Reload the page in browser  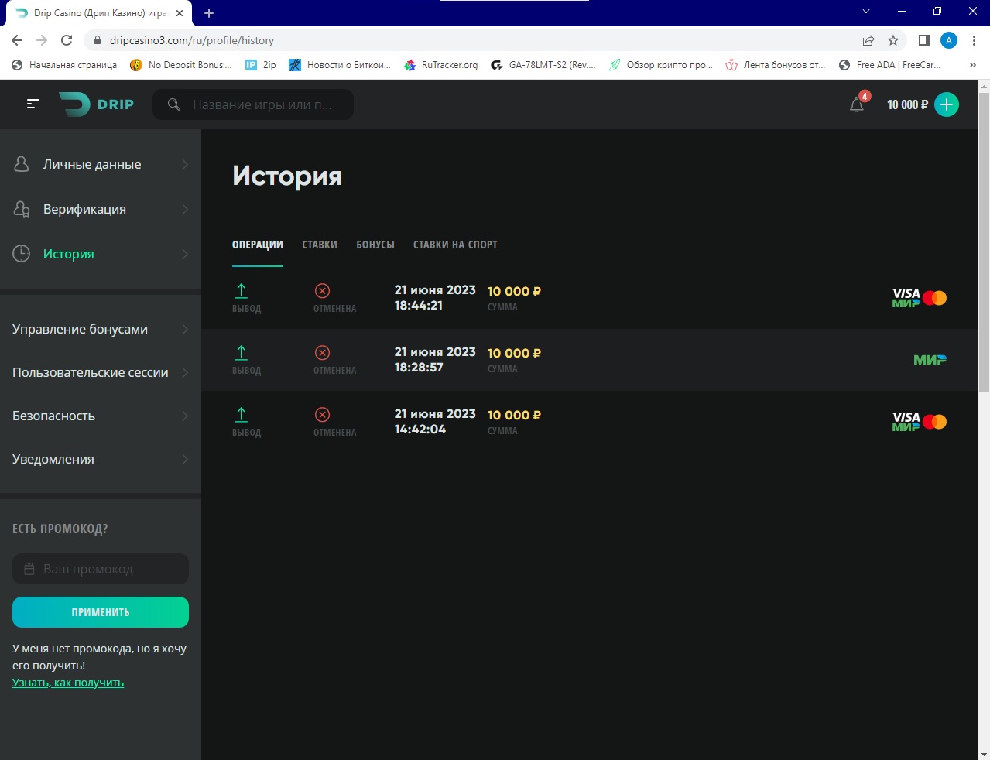click(x=67, y=40)
